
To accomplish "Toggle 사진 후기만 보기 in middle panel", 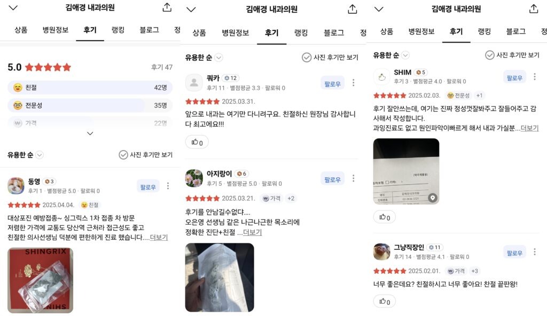I will tap(330, 57).
